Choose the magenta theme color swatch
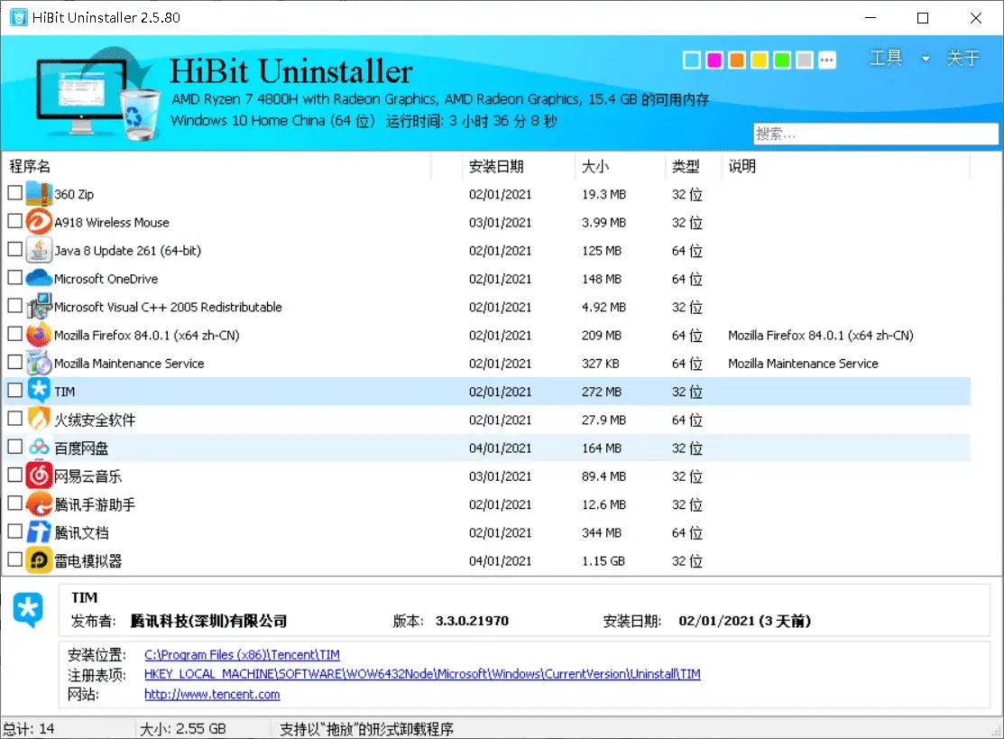 pyautogui.click(x=714, y=60)
